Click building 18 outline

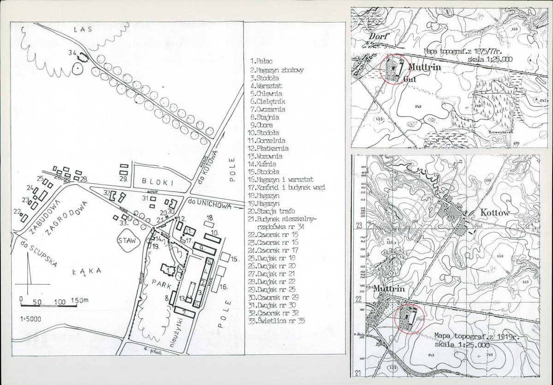[209, 224]
